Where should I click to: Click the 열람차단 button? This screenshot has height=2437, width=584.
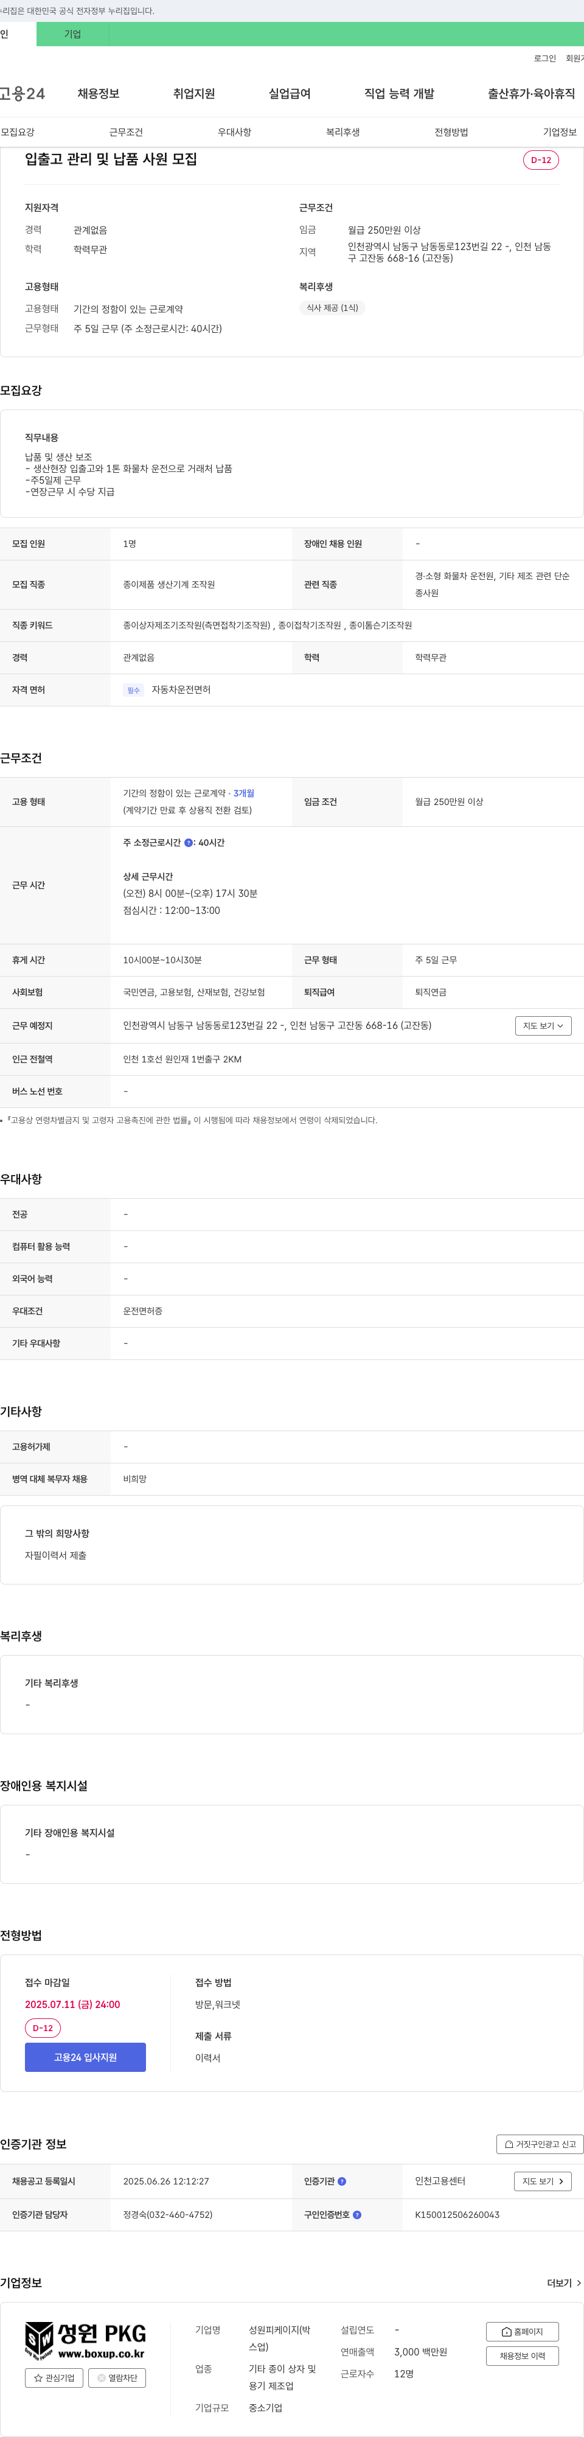click(117, 2377)
